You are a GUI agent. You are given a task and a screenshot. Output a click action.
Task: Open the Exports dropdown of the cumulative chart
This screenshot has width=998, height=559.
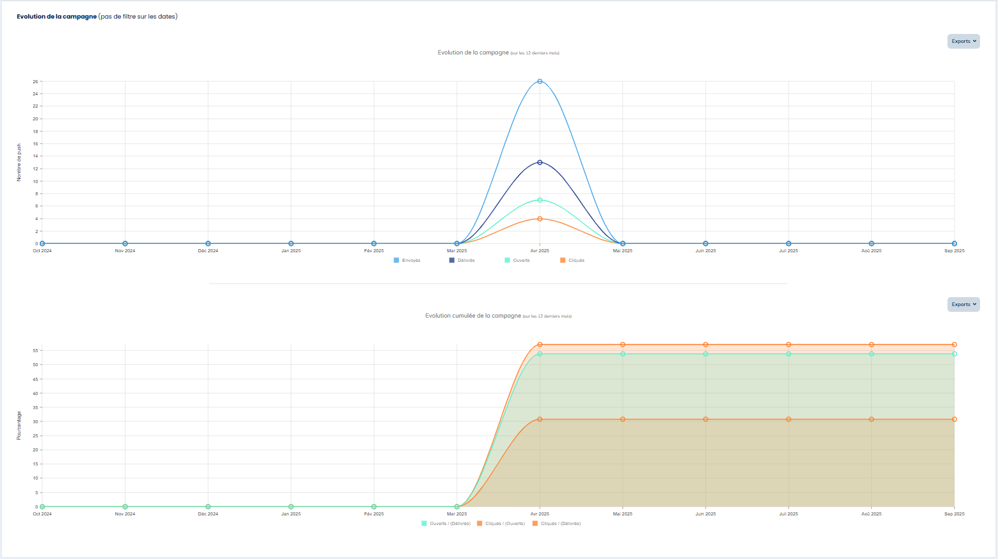pos(963,304)
